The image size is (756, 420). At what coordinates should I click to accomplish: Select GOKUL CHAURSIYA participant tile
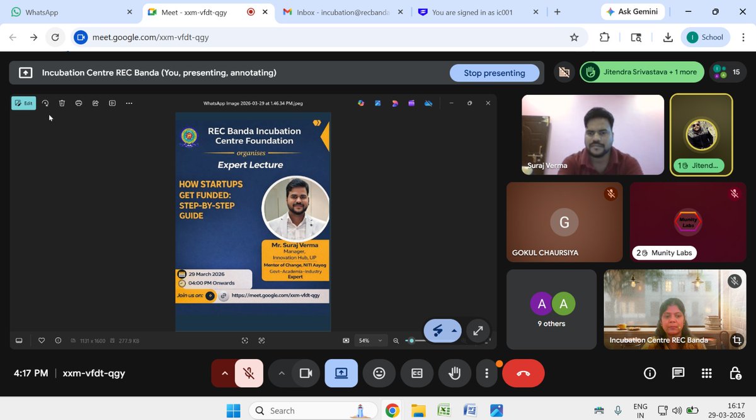(564, 222)
